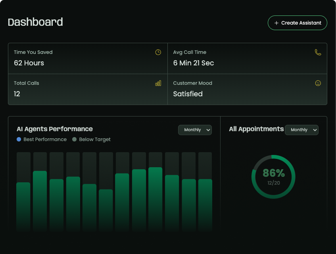The image size is (336, 254).
Task: Click the gray Below Target legend dot
Action: 75,139
